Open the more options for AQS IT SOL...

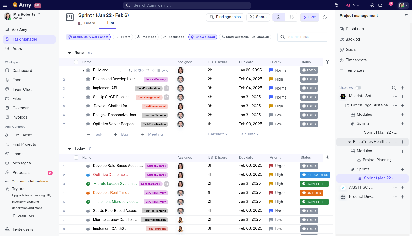(x=395, y=188)
